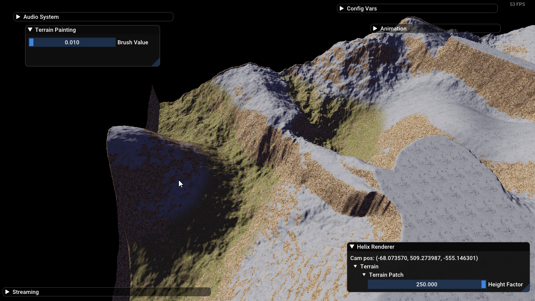Viewport: 535px width, 301px height.
Task: Expand the Audio System panel arrow
Action: coord(18,17)
